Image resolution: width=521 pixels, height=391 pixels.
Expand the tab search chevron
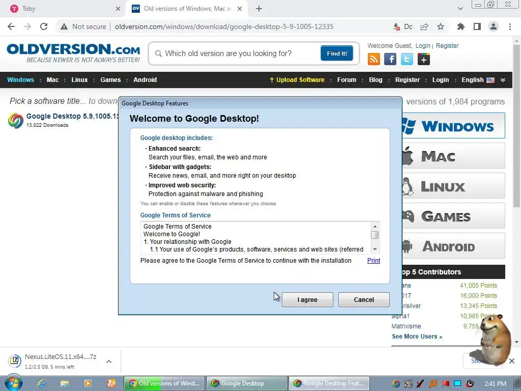(460, 9)
